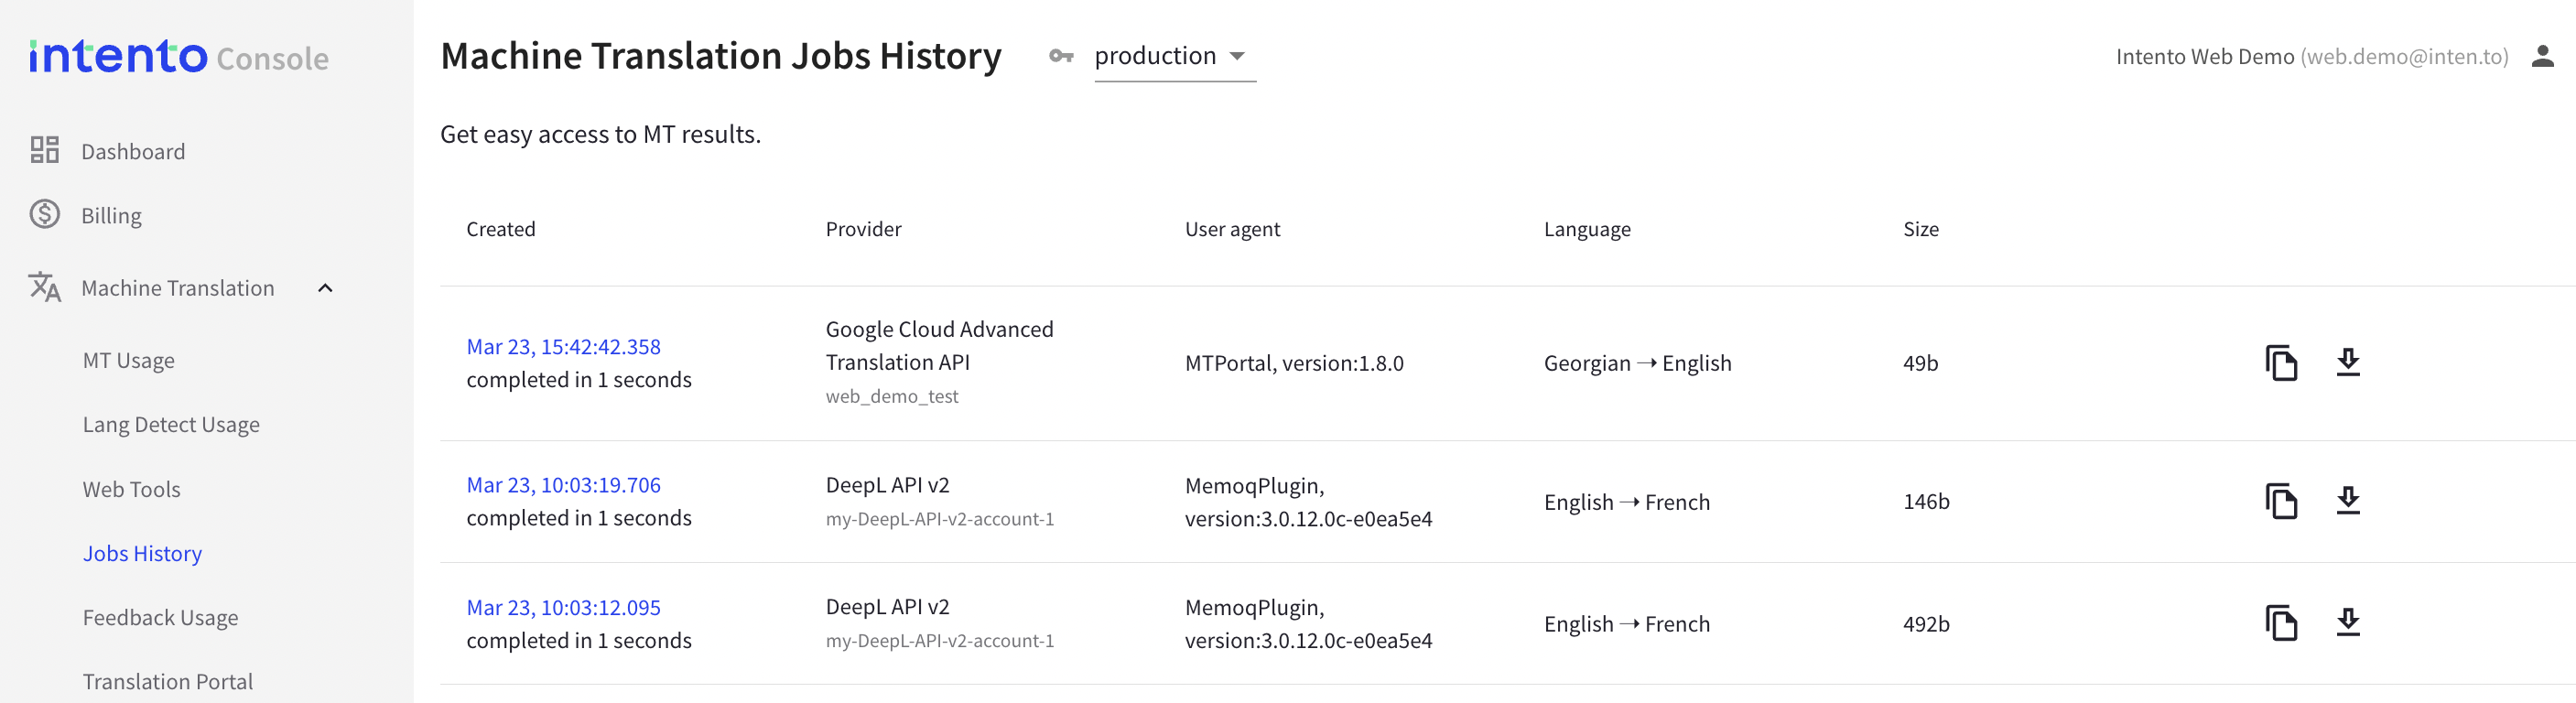Image resolution: width=2576 pixels, height=703 pixels.
Task: Copy the 492b English to French job
Action: tap(2281, 623)
